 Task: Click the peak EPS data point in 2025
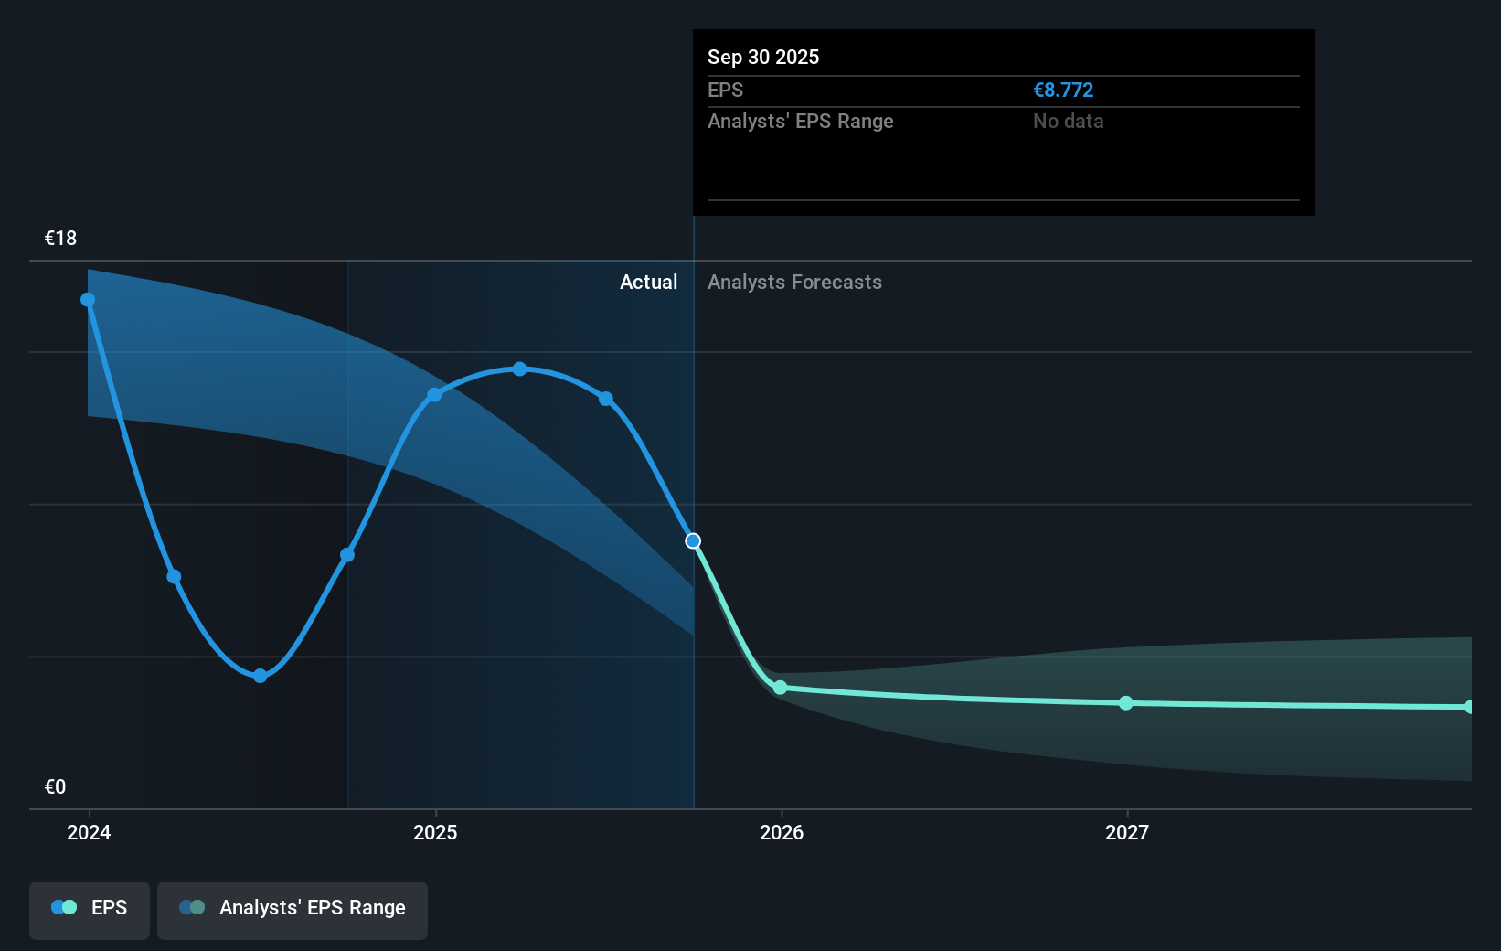[x=519, y=369]
